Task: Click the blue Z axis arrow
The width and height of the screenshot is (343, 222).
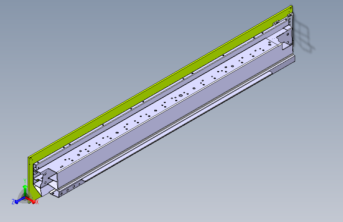Action: pyautogui.click(x=20, y=200)
